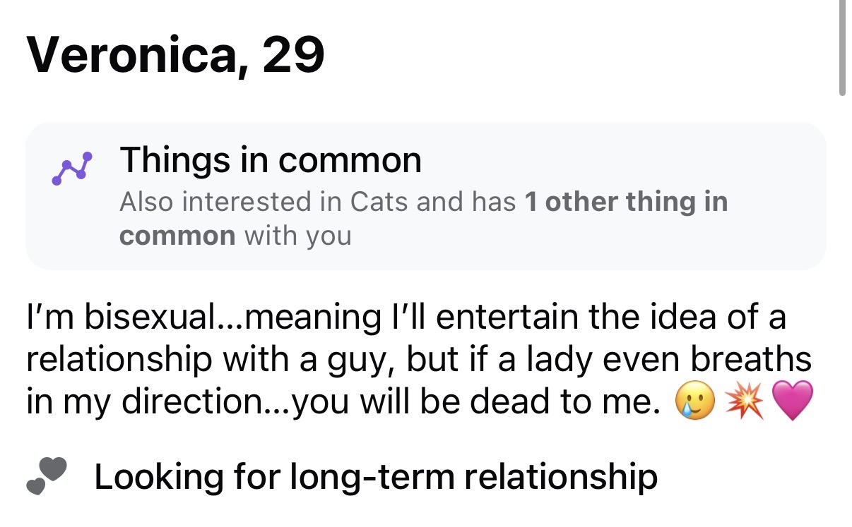The height and width of the screenshot is (527, 852).
Task: Click the age 29 in the heading
Action: [294, 54]
